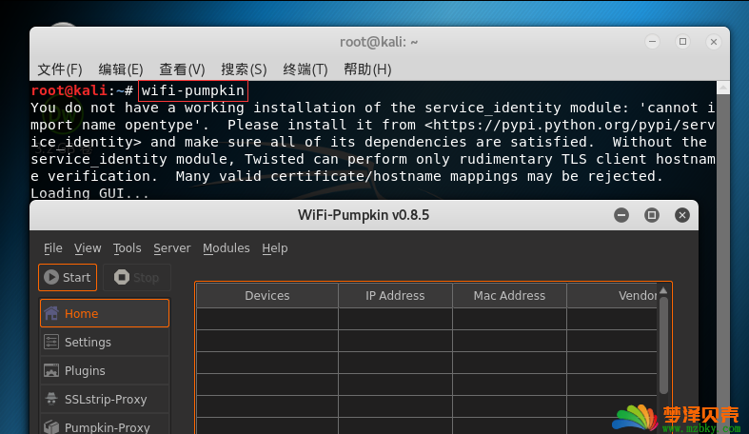Open the 搜索(S) menu in the terminal
Viewport: 749px width, 434px height.
pos(244,69)
